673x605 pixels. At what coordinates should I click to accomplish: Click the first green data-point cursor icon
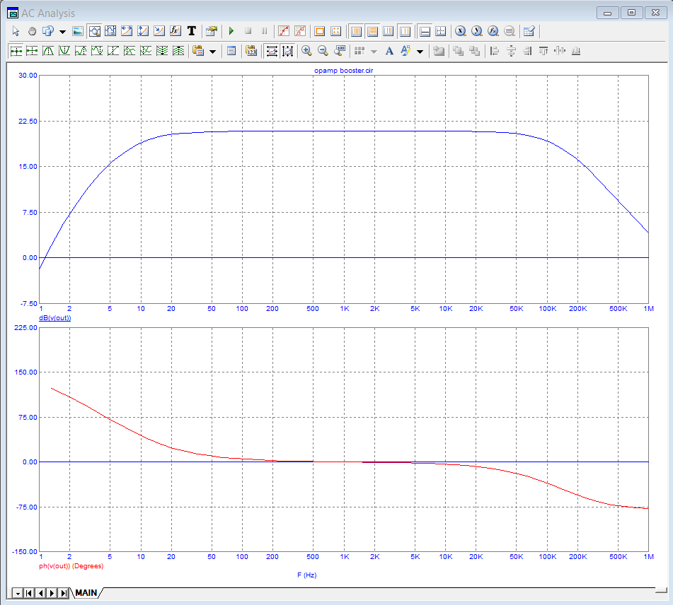[16, 51]
